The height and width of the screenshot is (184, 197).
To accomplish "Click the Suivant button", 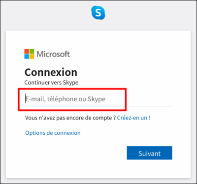I will (150, 153).
